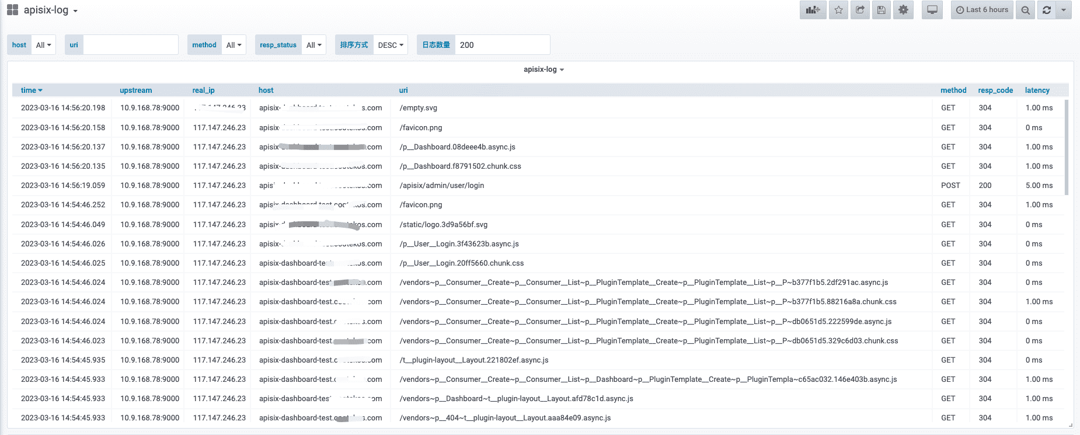Screen dimensions: 1080x435
Task: Sort table by method column header
Action: coord(953,91)
